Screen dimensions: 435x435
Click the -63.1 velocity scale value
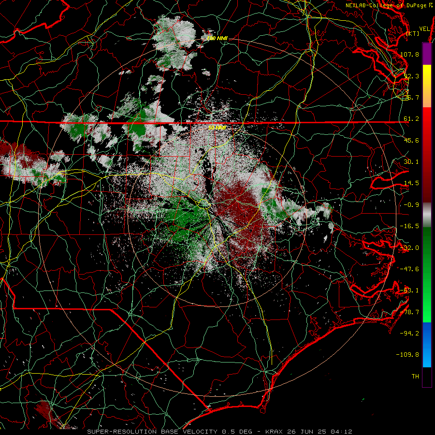point(410,290)
